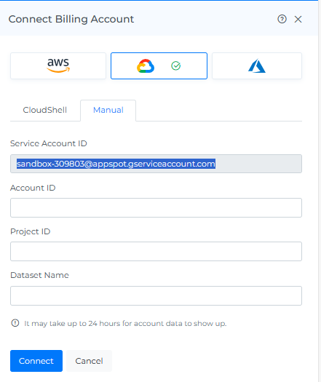The width and height of the screenshot is (321, 382).
Task: Open help via question mark icon
Action: [x=282, y=19]
